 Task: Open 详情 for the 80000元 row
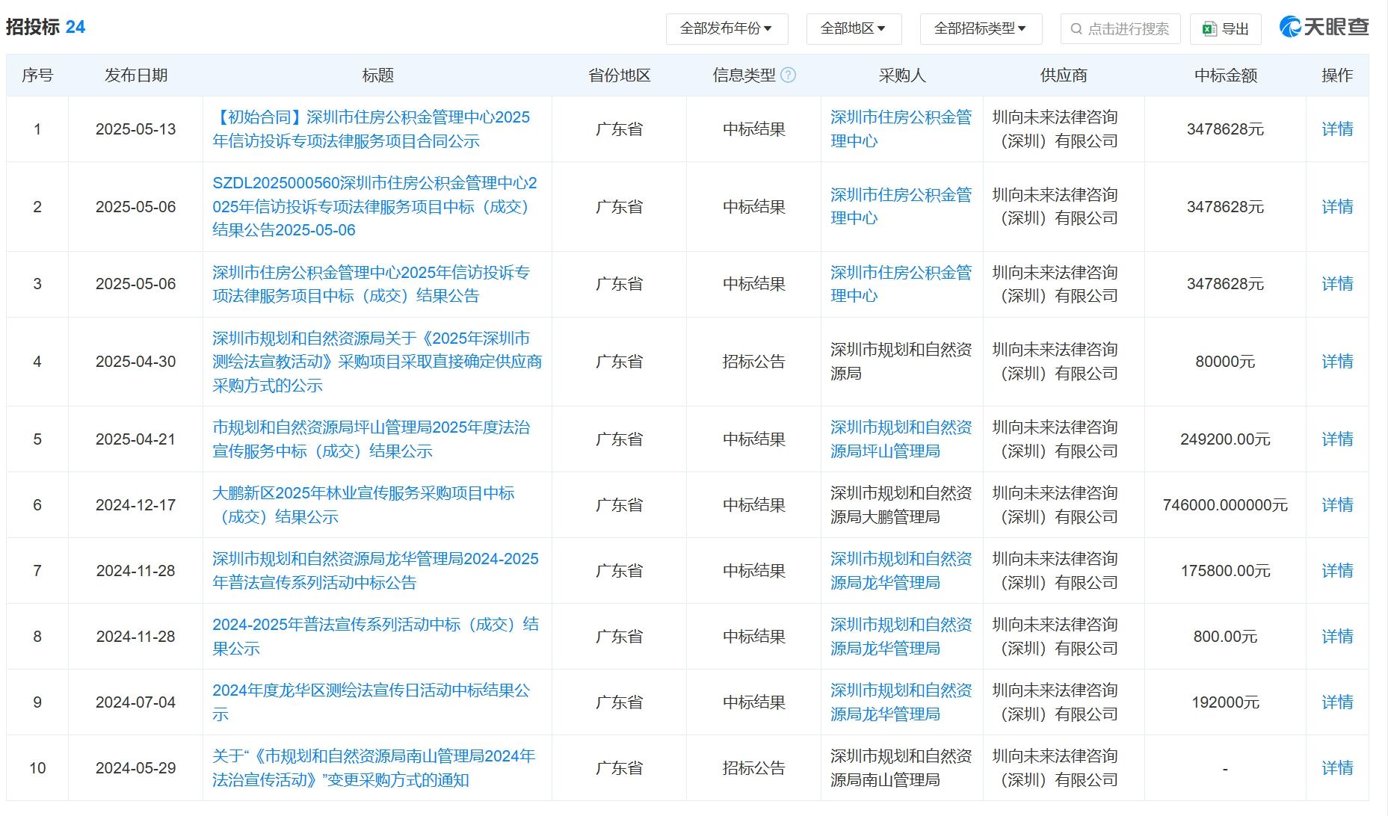(1336, 362)
